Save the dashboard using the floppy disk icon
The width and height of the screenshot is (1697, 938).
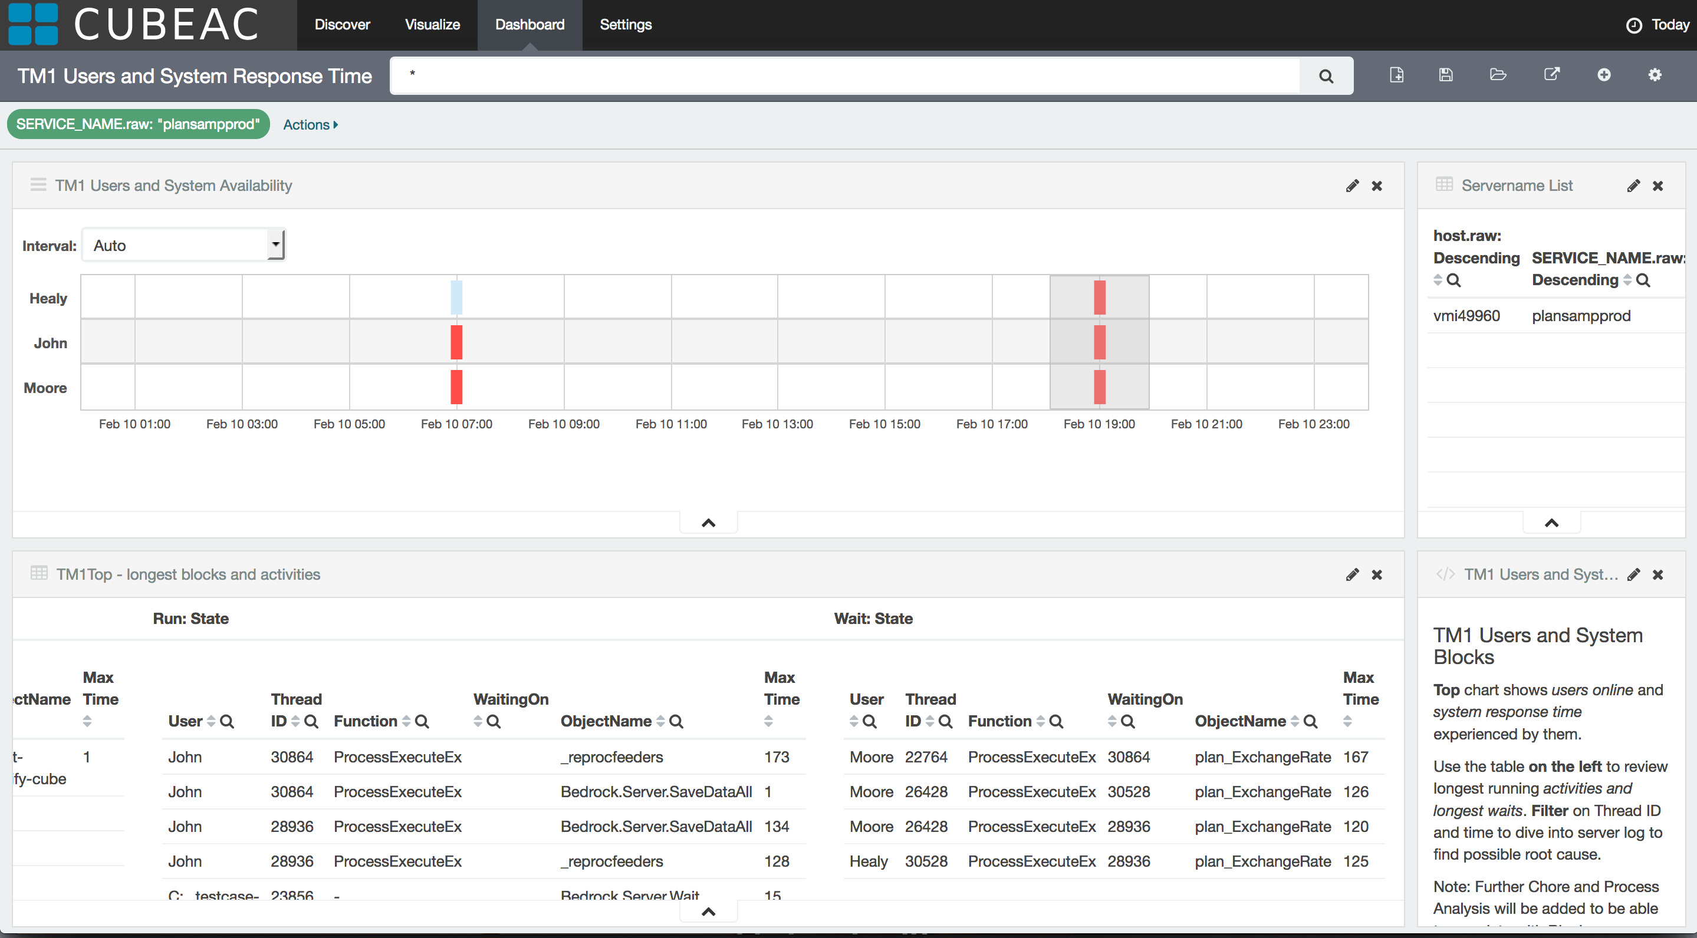[1446, 75]
